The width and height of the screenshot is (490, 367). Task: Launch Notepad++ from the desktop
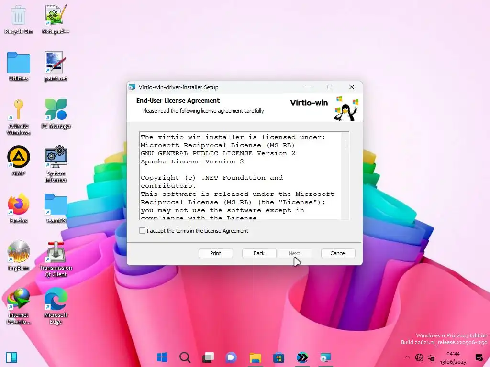pyautogui.click(x=56, y=19)
